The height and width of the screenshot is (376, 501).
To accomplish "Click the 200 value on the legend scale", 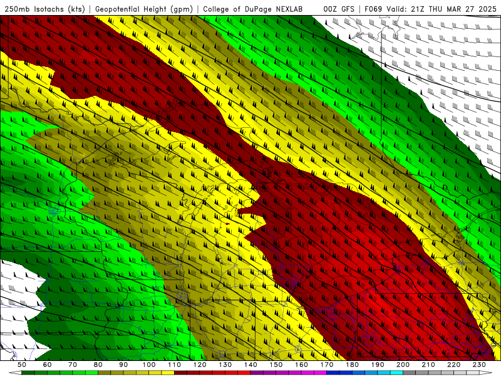I will pos(403,365).
